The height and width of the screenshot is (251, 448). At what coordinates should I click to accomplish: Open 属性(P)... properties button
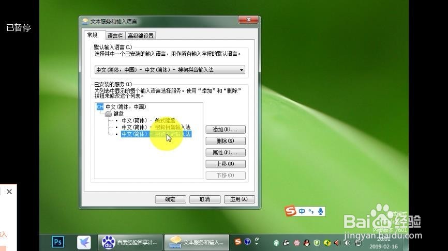[x=226, y=152]
